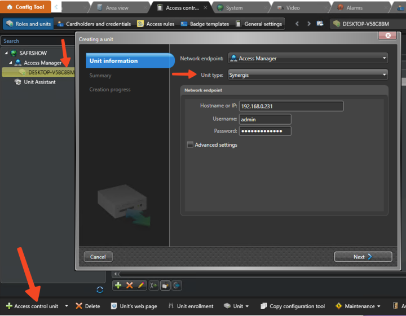Open General settings view
The width and height of the screenshot is (406, 316).
(x=259, y=24)
